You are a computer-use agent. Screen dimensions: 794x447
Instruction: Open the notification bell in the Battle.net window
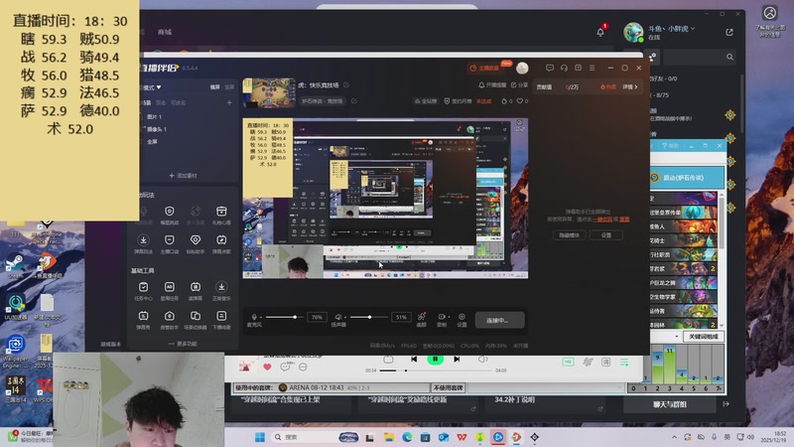[600, 32]
